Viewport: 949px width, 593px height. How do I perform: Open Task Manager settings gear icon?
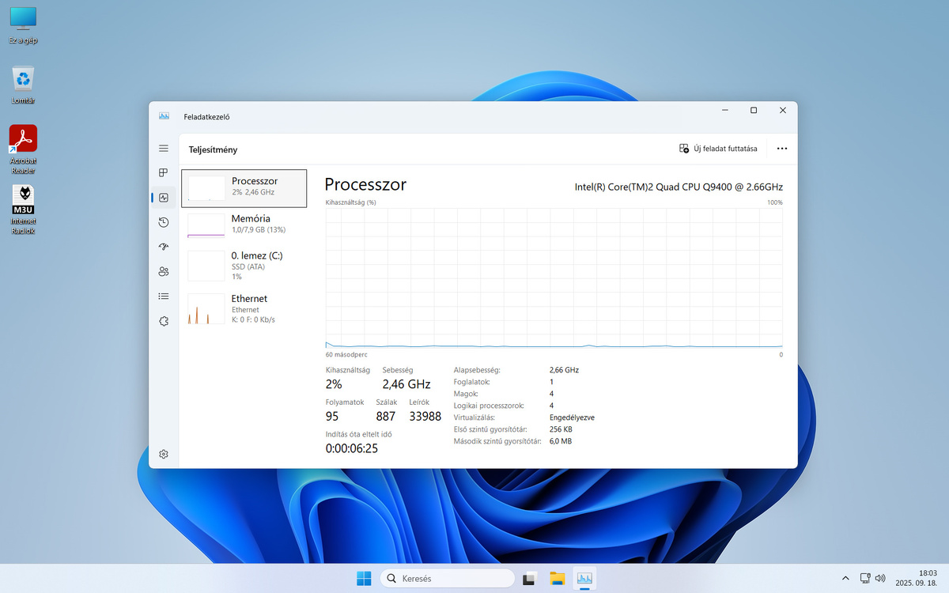click(x=164, y=454)
